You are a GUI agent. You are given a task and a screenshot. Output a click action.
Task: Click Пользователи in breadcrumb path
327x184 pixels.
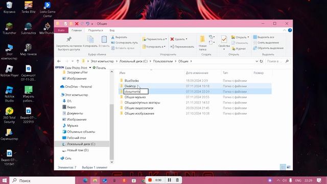click(x=163, y=61)
